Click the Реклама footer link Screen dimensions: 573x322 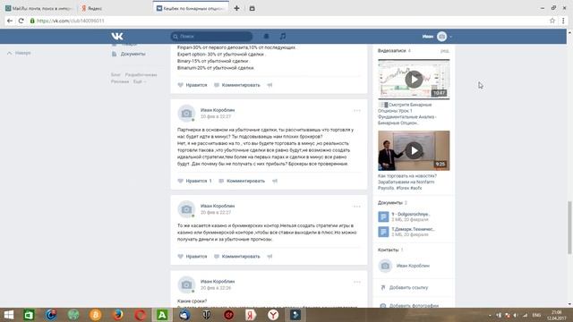click(120, 81)
